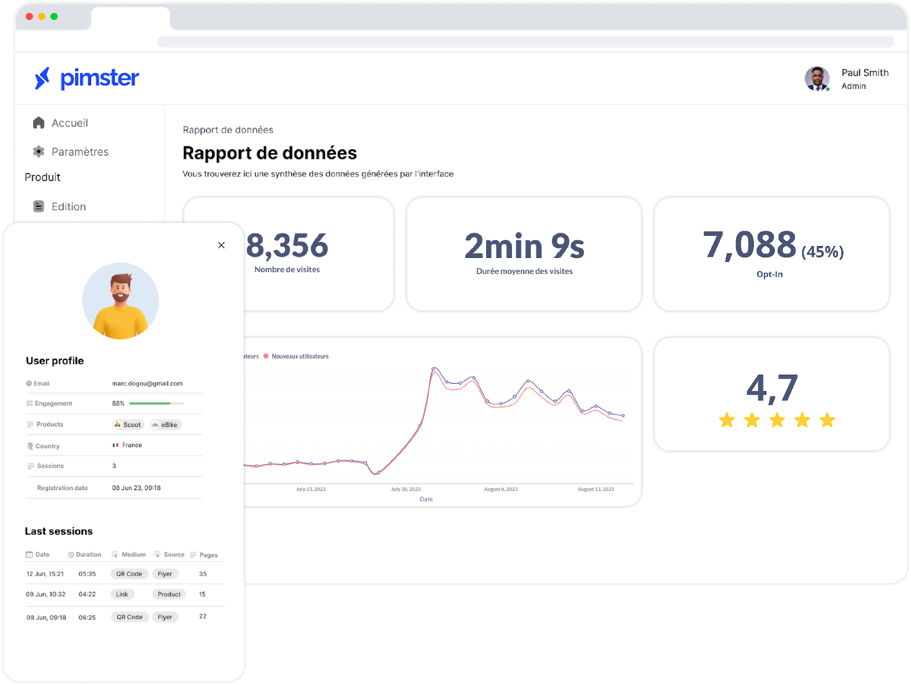
Task: Click the Date calendar icon header
Action: (28, 554)
